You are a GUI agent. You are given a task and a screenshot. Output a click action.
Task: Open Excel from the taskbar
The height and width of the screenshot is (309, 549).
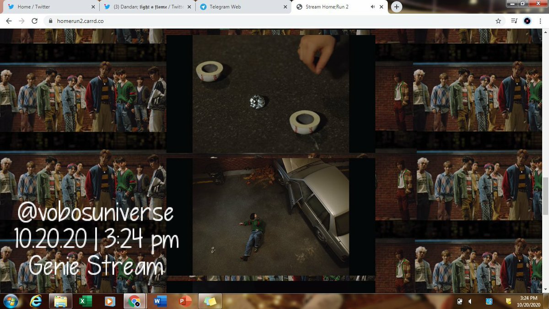85,301
